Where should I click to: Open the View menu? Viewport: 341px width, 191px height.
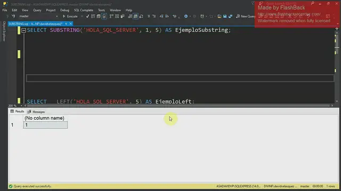coord(25,10)
